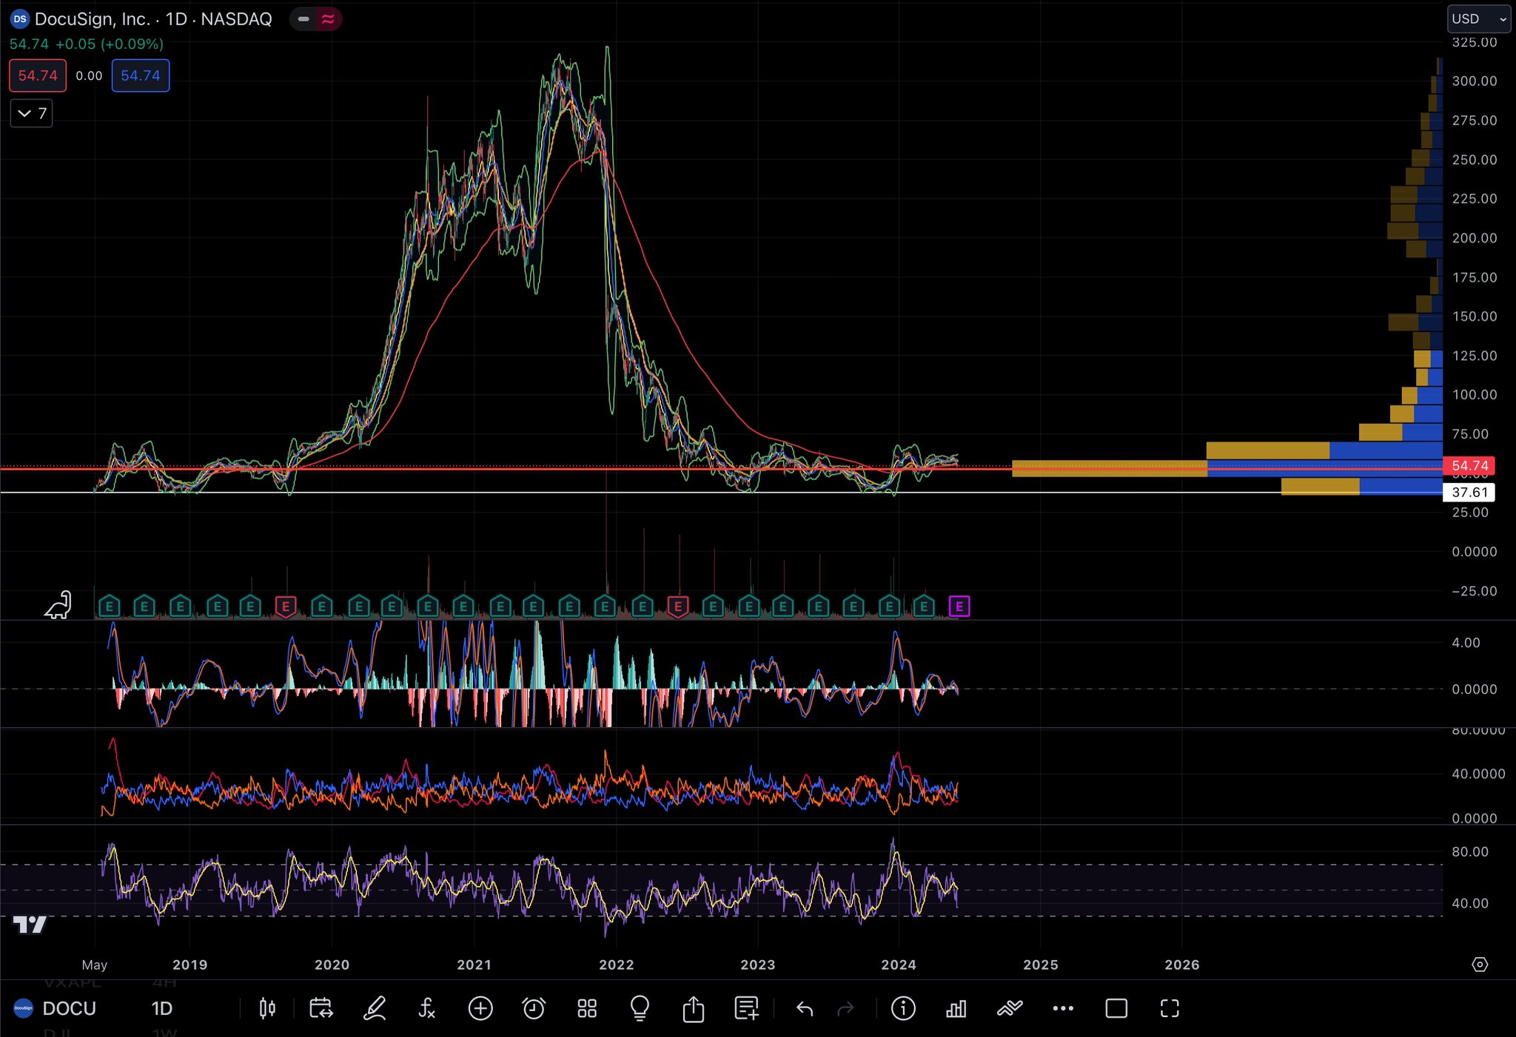The width and height of the screenshot is (1516, 1037).
Task: Toggle the pink wave icon in header
Action: pos(328,19)
